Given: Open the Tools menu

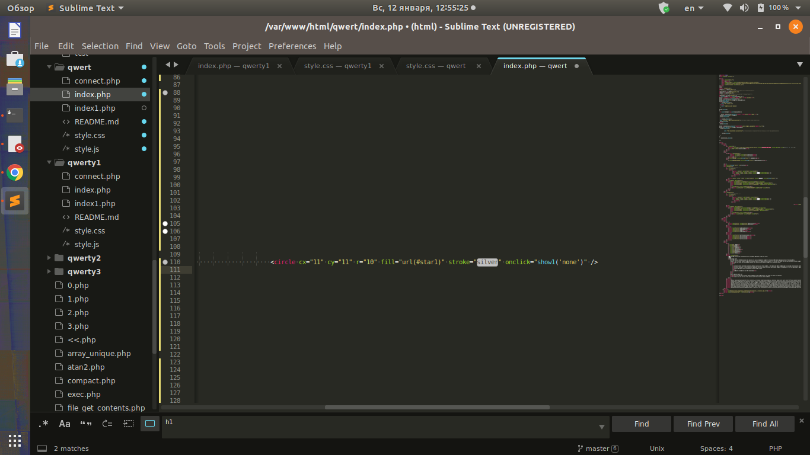Looking at the screenshot, I should coord(215,46).
